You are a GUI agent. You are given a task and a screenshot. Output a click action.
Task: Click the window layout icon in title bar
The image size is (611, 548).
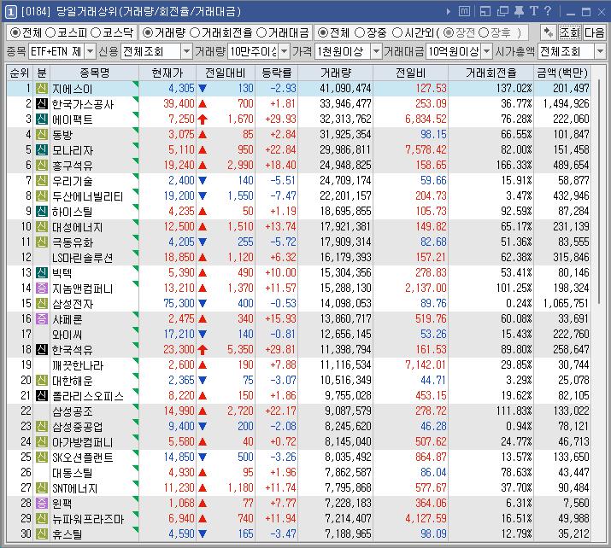[x=485, y=12]
